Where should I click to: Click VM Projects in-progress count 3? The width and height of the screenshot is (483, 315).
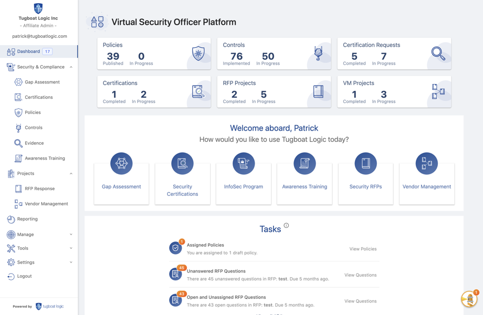pyautogui.click(x=384, y=94)
